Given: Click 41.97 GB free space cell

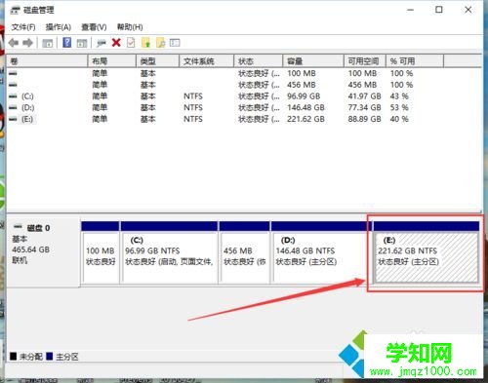Looking at the screenshot, I should coord(364,96).
